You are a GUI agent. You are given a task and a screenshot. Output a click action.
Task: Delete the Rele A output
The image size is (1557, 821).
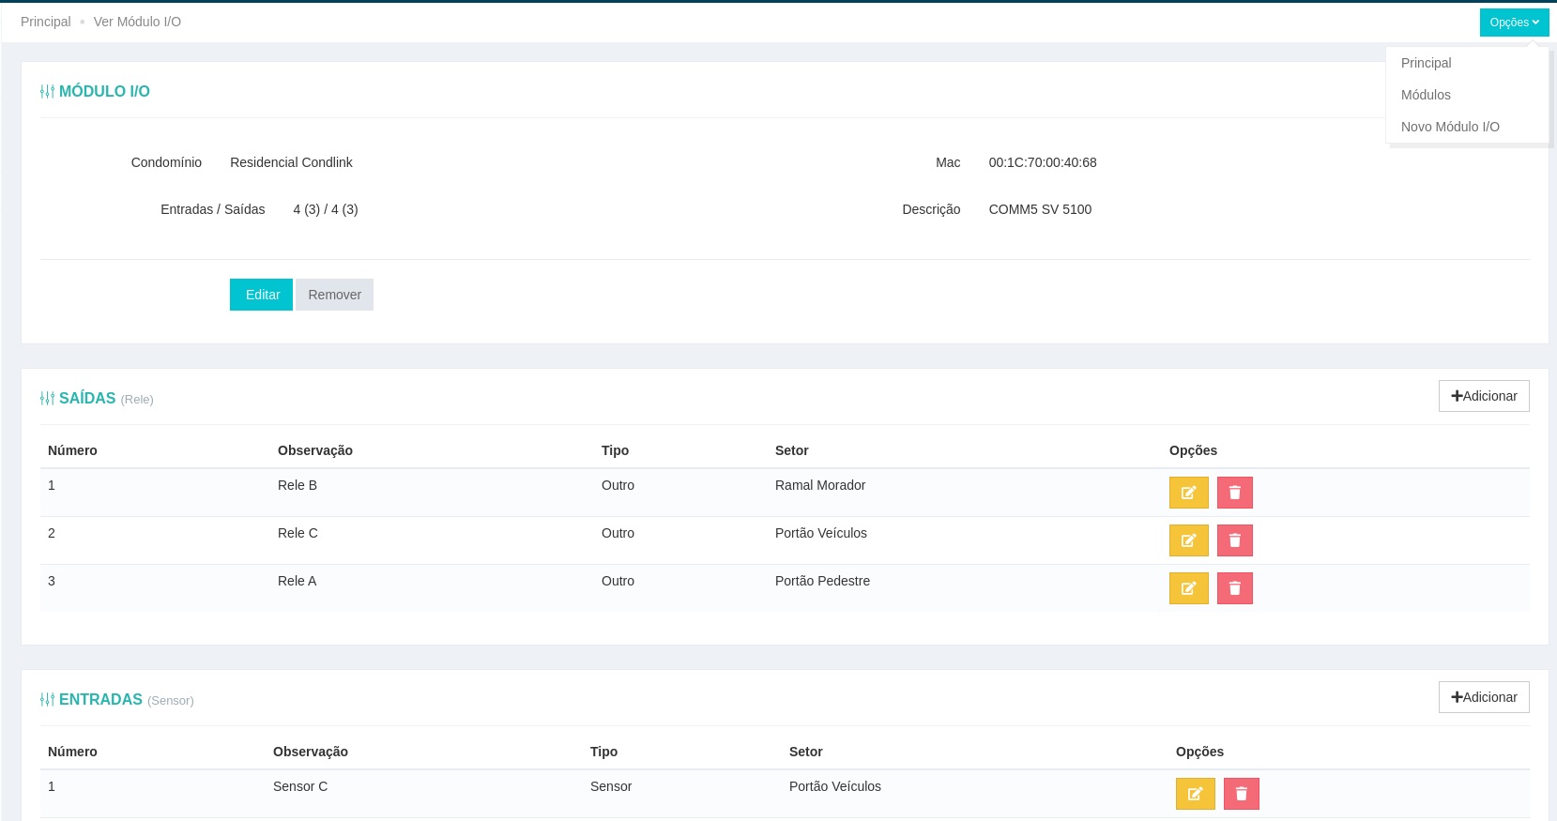1235,588
